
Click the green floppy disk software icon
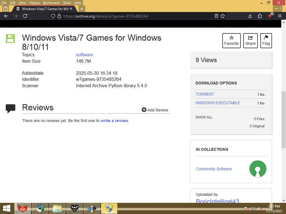[x=10, y=38]
